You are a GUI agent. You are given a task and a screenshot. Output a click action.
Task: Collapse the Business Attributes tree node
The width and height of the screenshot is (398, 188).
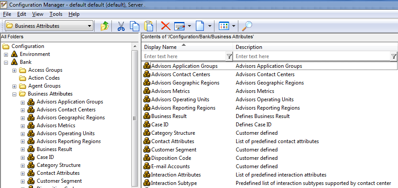15,94
